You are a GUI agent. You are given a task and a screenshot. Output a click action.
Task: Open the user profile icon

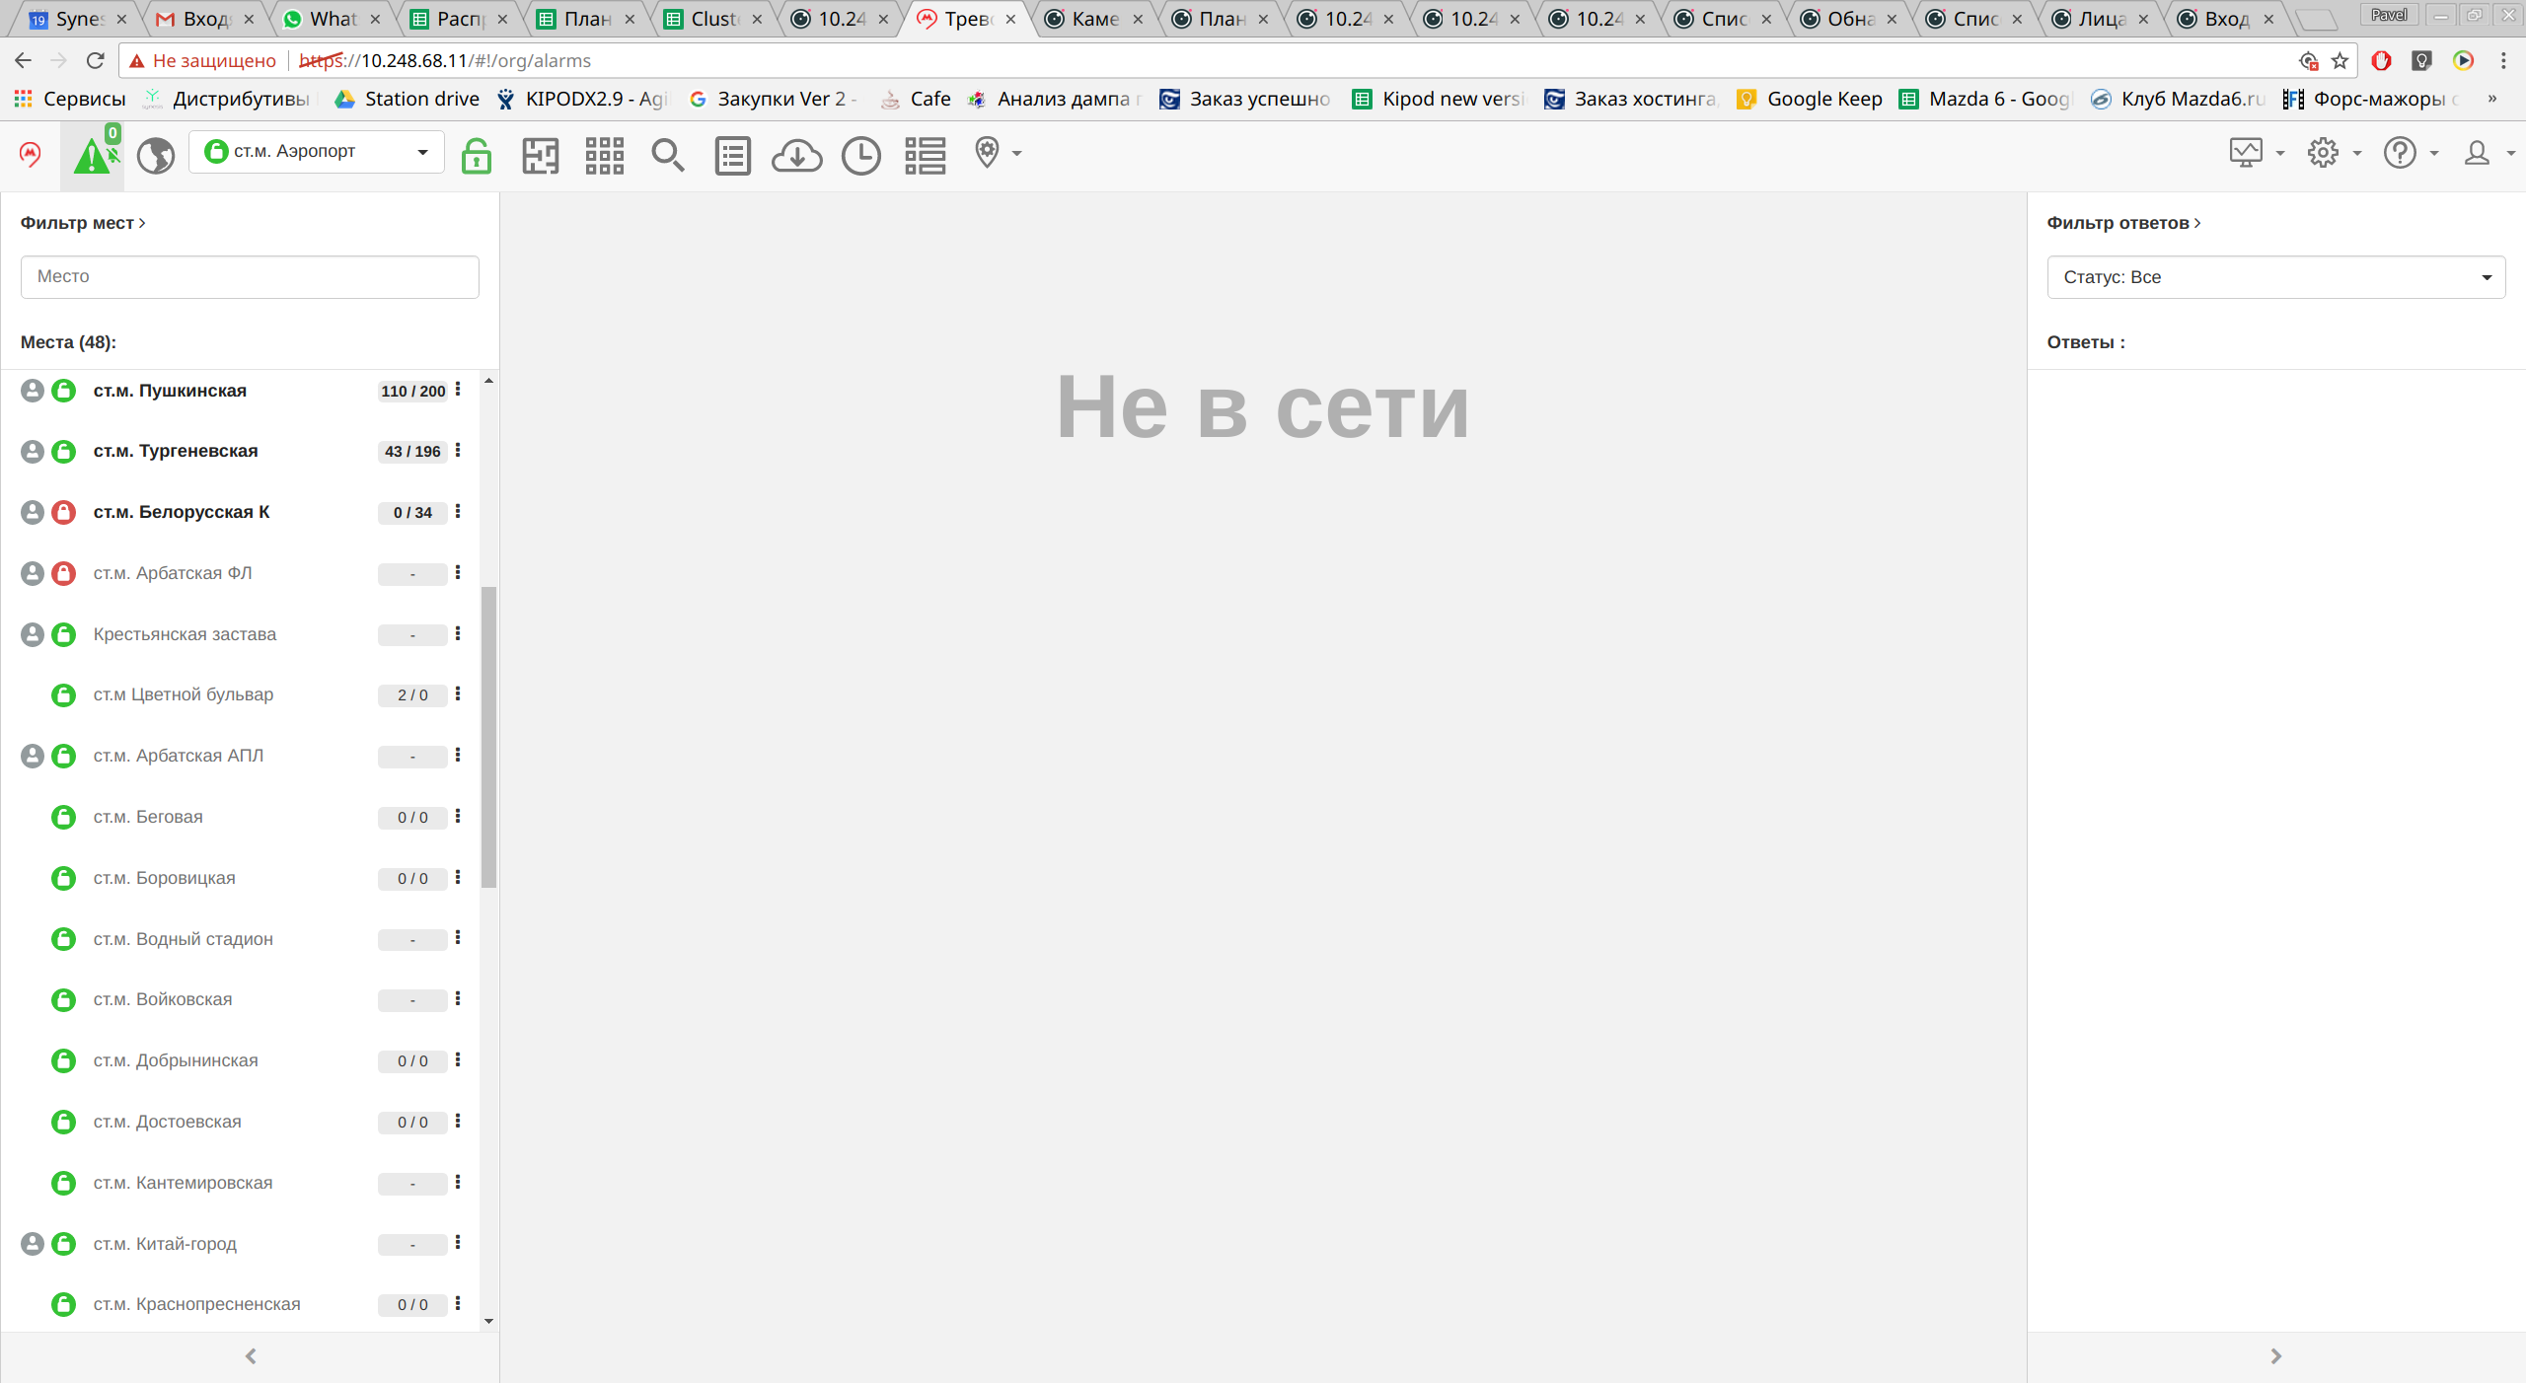point(2477,153)
